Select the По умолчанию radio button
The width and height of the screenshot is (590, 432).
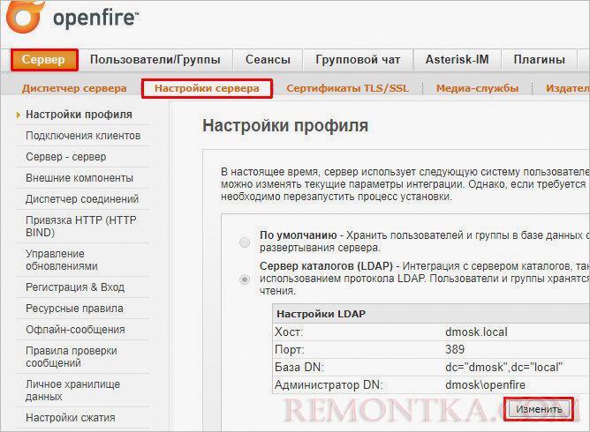click(x=245, y=242)
